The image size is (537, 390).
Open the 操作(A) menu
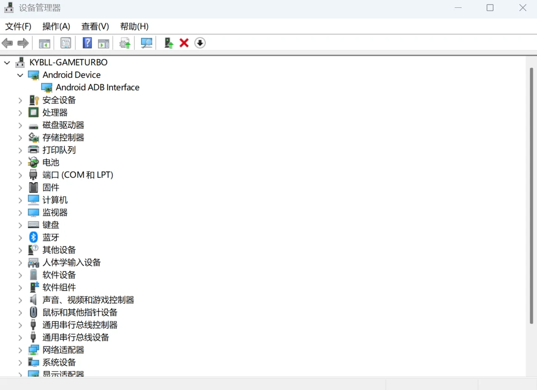[x=56, y=26]
